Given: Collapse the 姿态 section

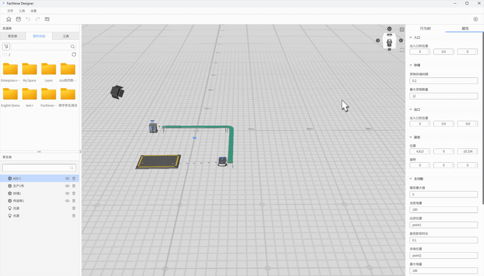Looking at the screenshot, I should [411, 137].
